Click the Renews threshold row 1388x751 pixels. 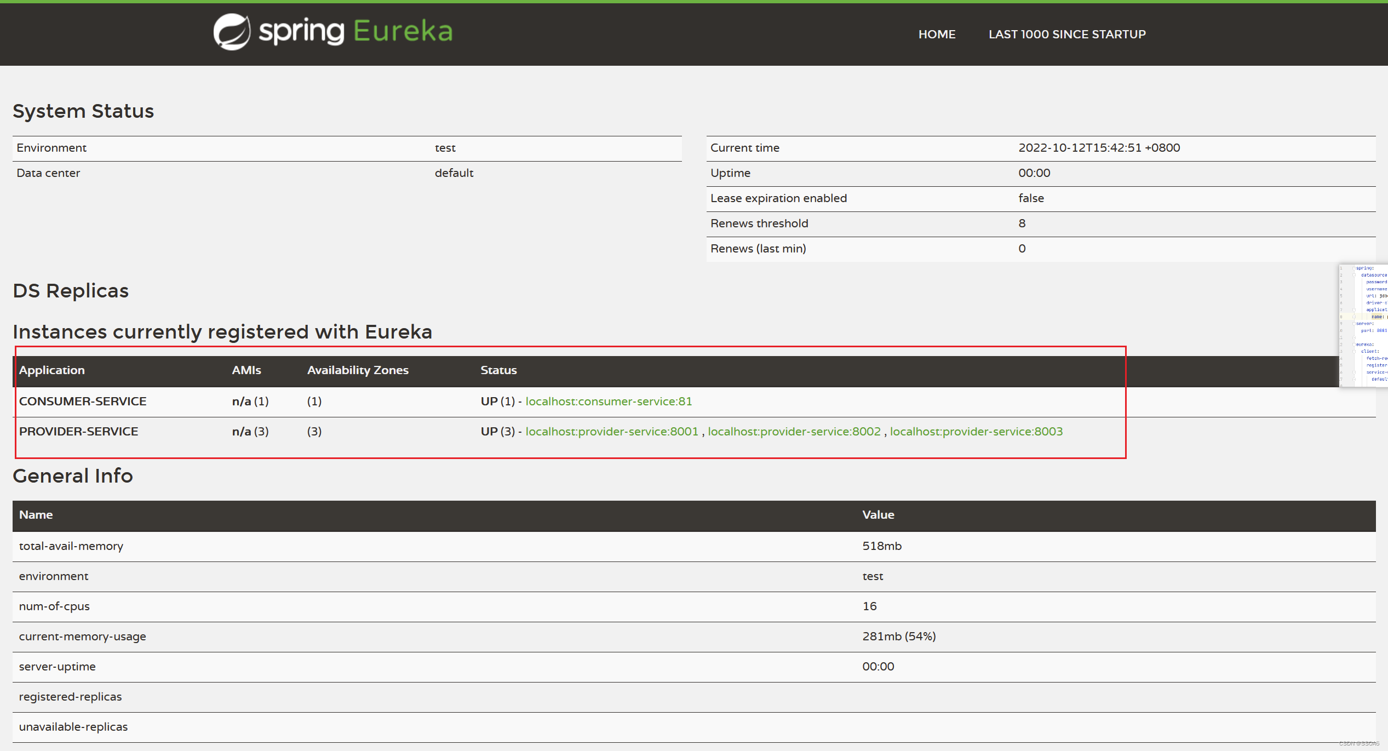[759, 223]
